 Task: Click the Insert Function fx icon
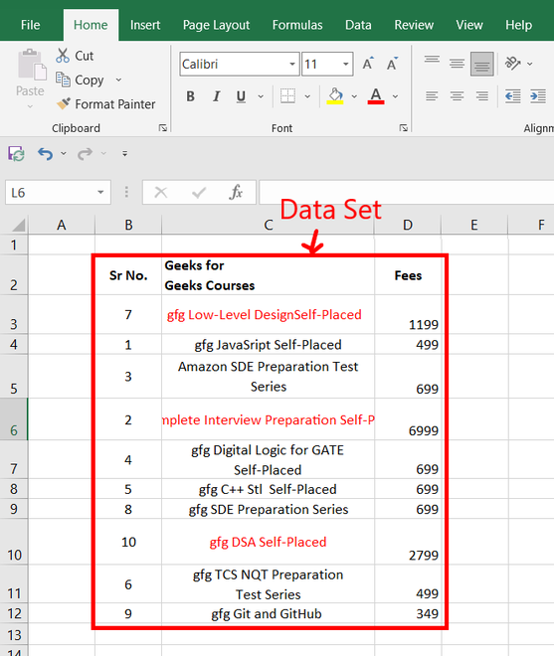236,192
